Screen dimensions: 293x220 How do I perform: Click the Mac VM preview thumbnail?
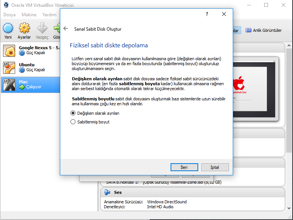tap(255, 90)
